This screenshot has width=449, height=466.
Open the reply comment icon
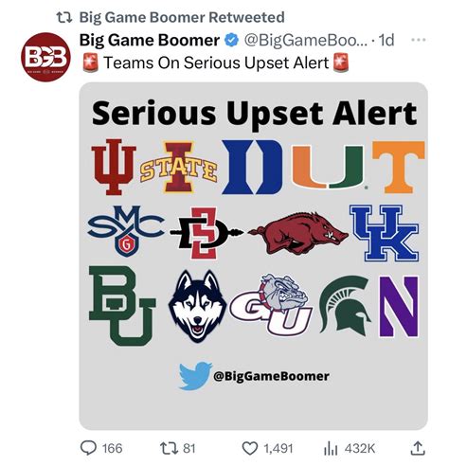click(88, 448)
